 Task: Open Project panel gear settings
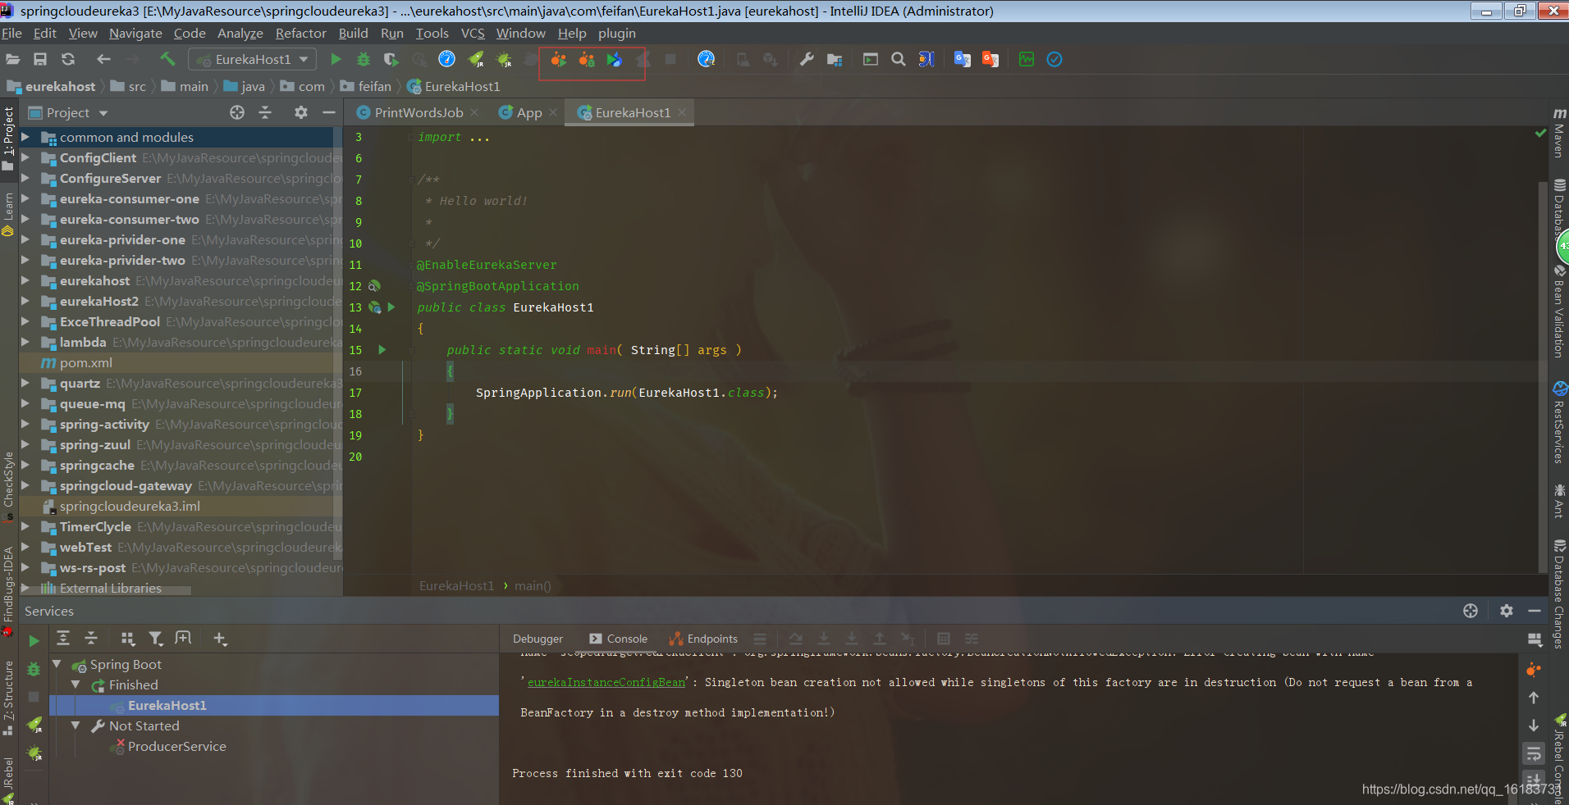(x=301, y=112)
